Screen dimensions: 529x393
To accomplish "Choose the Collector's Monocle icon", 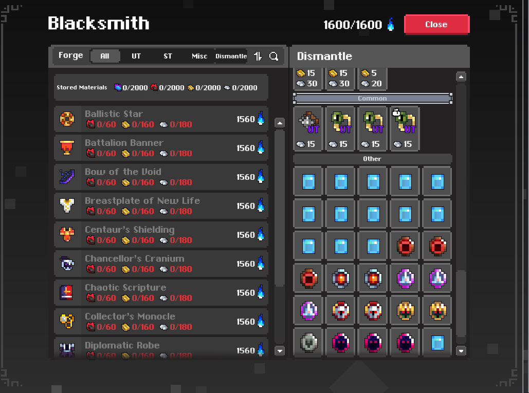I will [x=67, y=322].
